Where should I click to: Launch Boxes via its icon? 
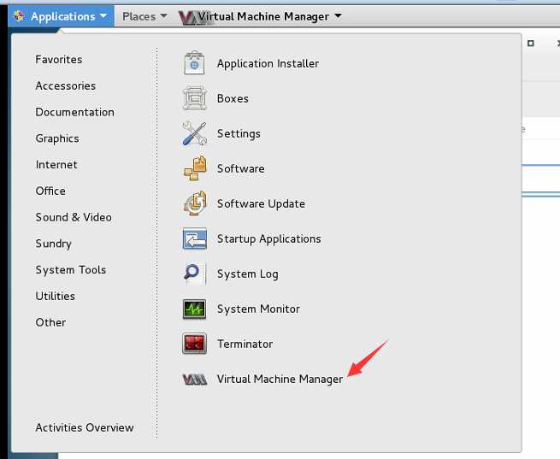[194, 98]
